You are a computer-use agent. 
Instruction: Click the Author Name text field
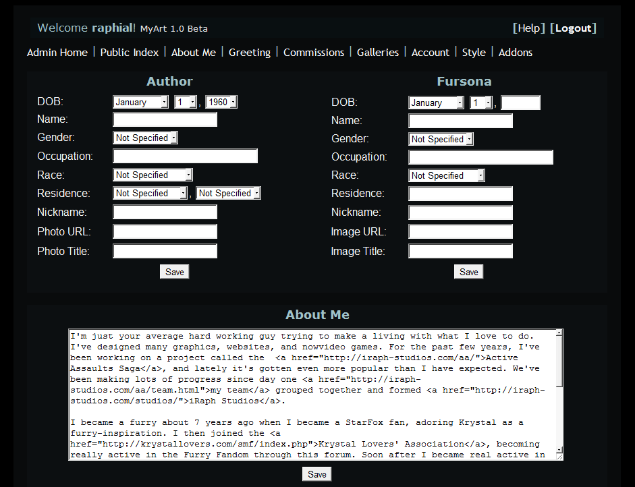pyautogui.click(x=165, y=120)
